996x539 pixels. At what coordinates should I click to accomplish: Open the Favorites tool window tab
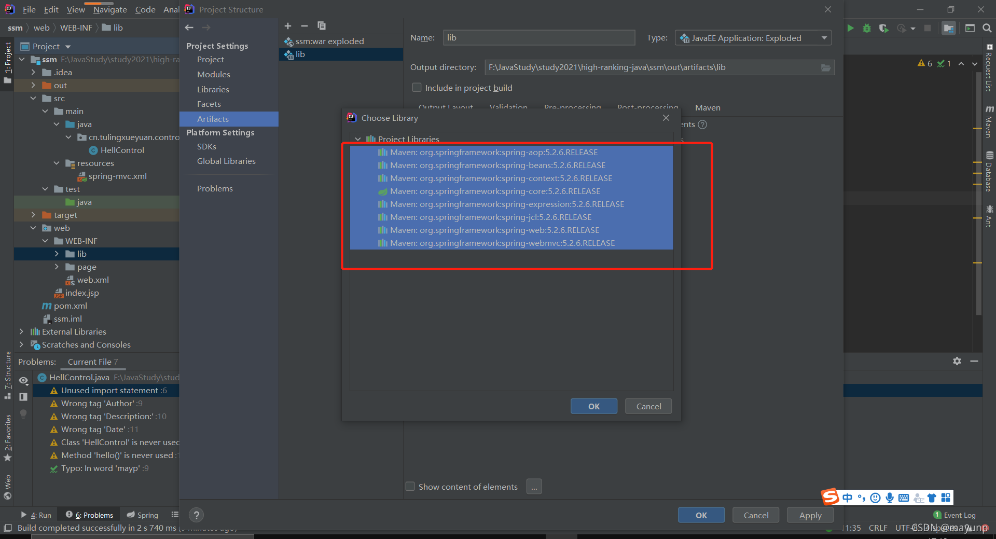7,438
